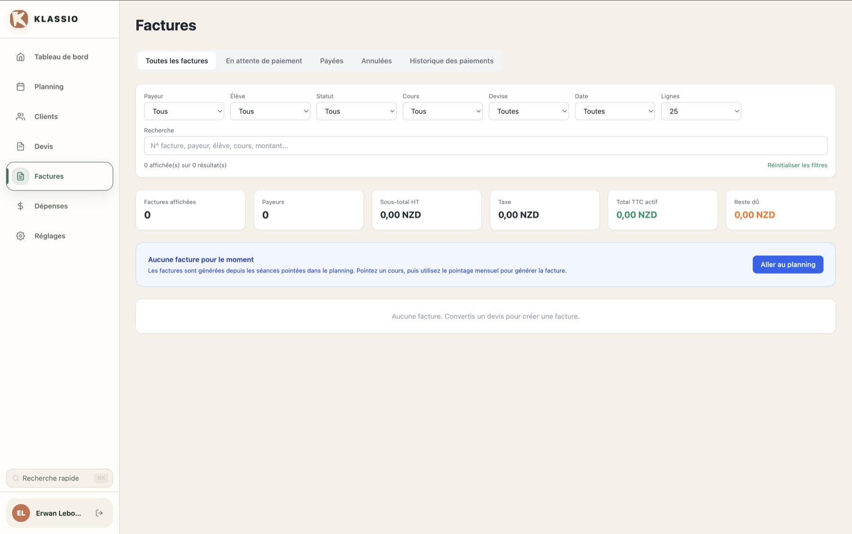Click the Total TTC actif value
Image resolution: width=852 pixels, height=534 pixels.
[636, 215]
